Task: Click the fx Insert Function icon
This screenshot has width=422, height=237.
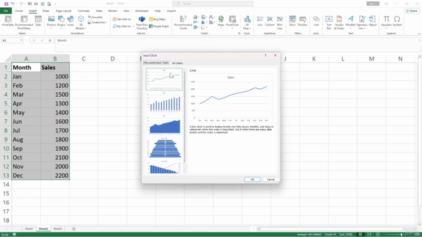Action: click(x=50, y=41)
